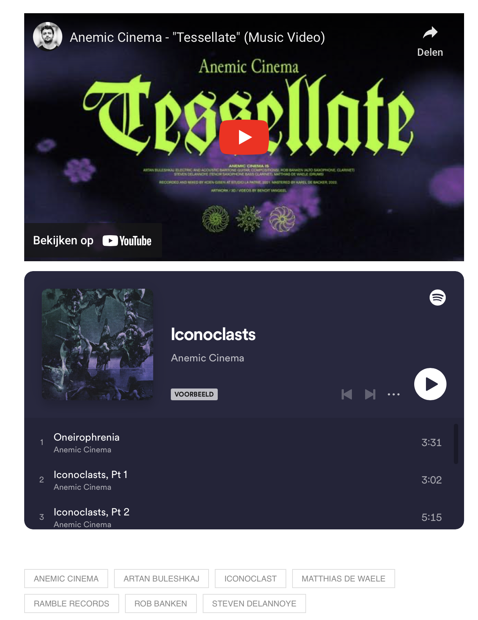Click the Iconoclasts album cover thumbnail
Screen dimensions: 478x620
click(98, 344)
